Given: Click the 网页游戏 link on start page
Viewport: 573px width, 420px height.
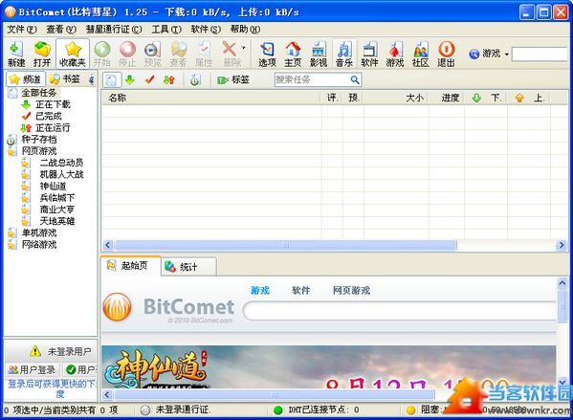Looking at the screenshot, I should pos(351,291).
